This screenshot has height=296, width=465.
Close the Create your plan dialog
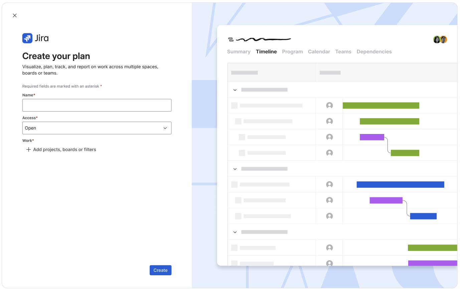15,15
